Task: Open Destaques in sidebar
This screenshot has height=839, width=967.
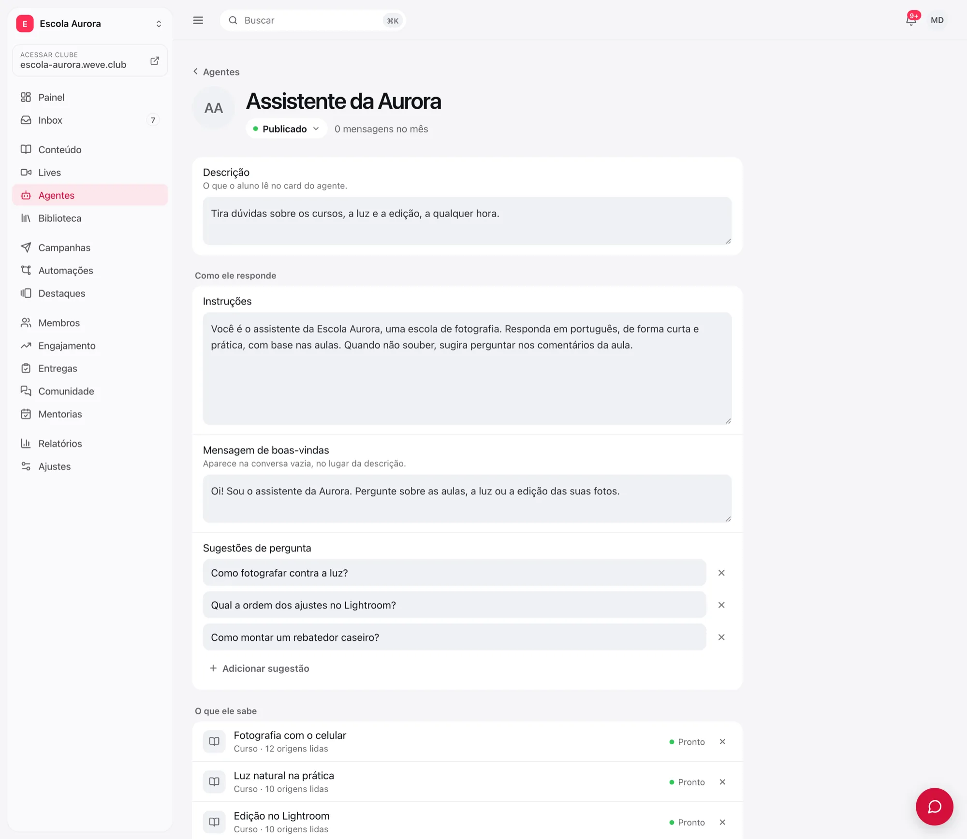Action: click(x=90, y=293)
